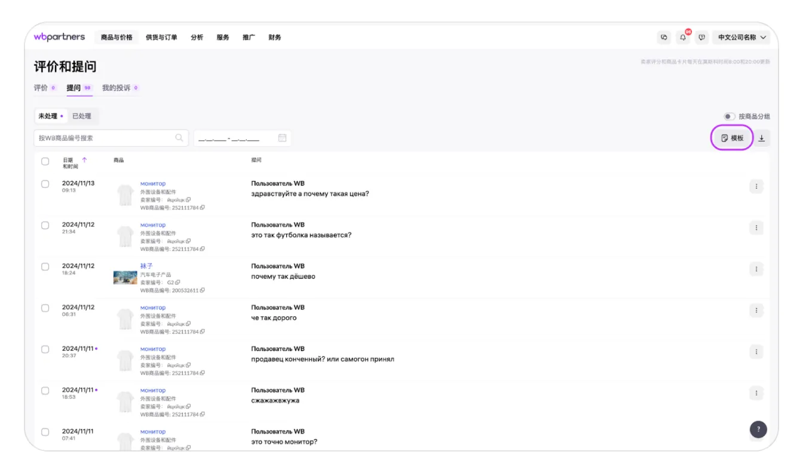This screenshot has height=473, width=803.
Task: Toggle the 按商品分组 switch
Action: coord(730,116)
